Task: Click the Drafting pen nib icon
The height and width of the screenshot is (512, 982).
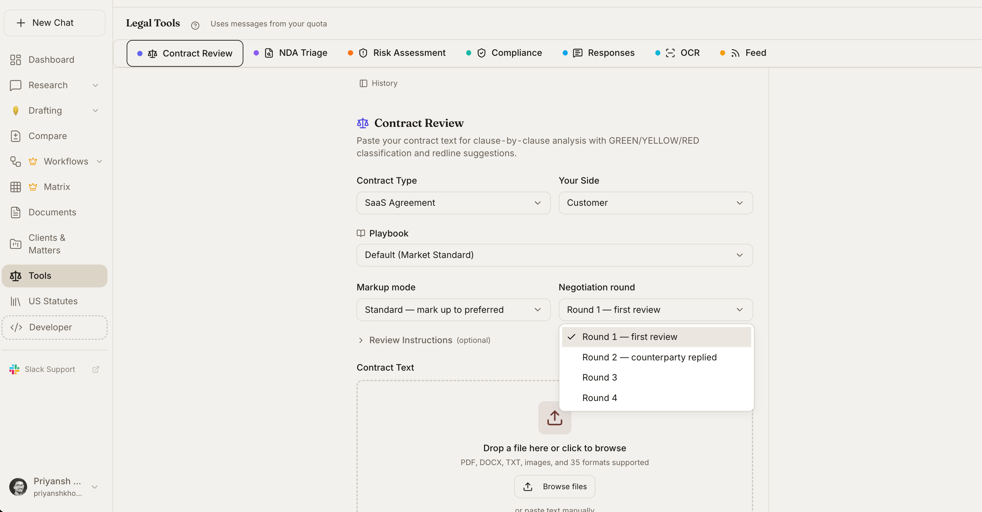Action: [x=16, y=111]
